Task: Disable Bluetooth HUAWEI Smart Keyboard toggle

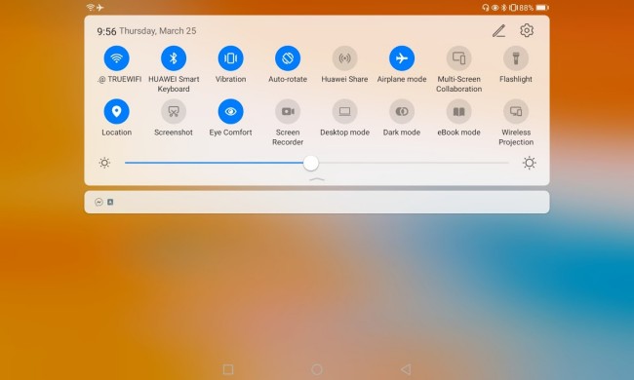Action: tap(174, 58)
